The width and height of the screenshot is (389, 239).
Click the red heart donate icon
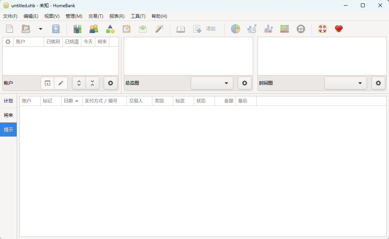pos(338,29)
